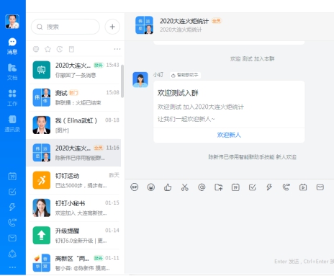The height and width of the screenshot is (276, 334).
Task: Create a task from chat toolbar
Action: click(x=253, y=187)
